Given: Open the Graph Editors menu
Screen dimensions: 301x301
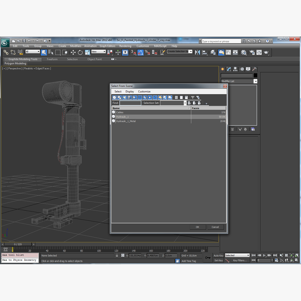Looking at the screenshot, I should pos(107,46).
